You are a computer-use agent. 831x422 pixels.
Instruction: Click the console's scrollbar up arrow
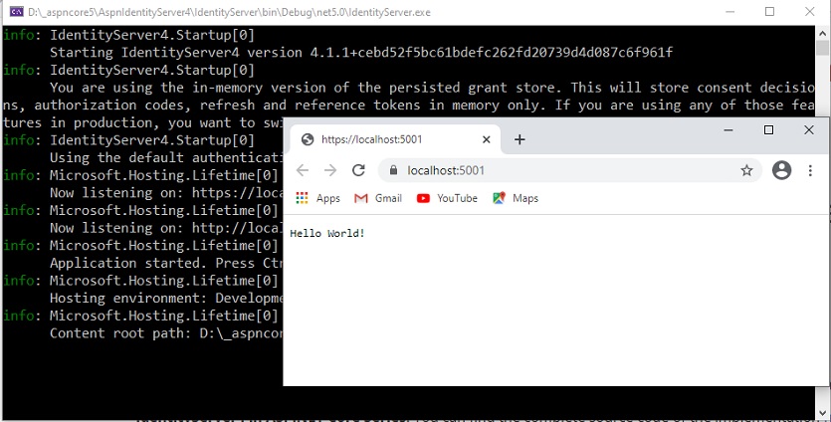click(822, 32)
